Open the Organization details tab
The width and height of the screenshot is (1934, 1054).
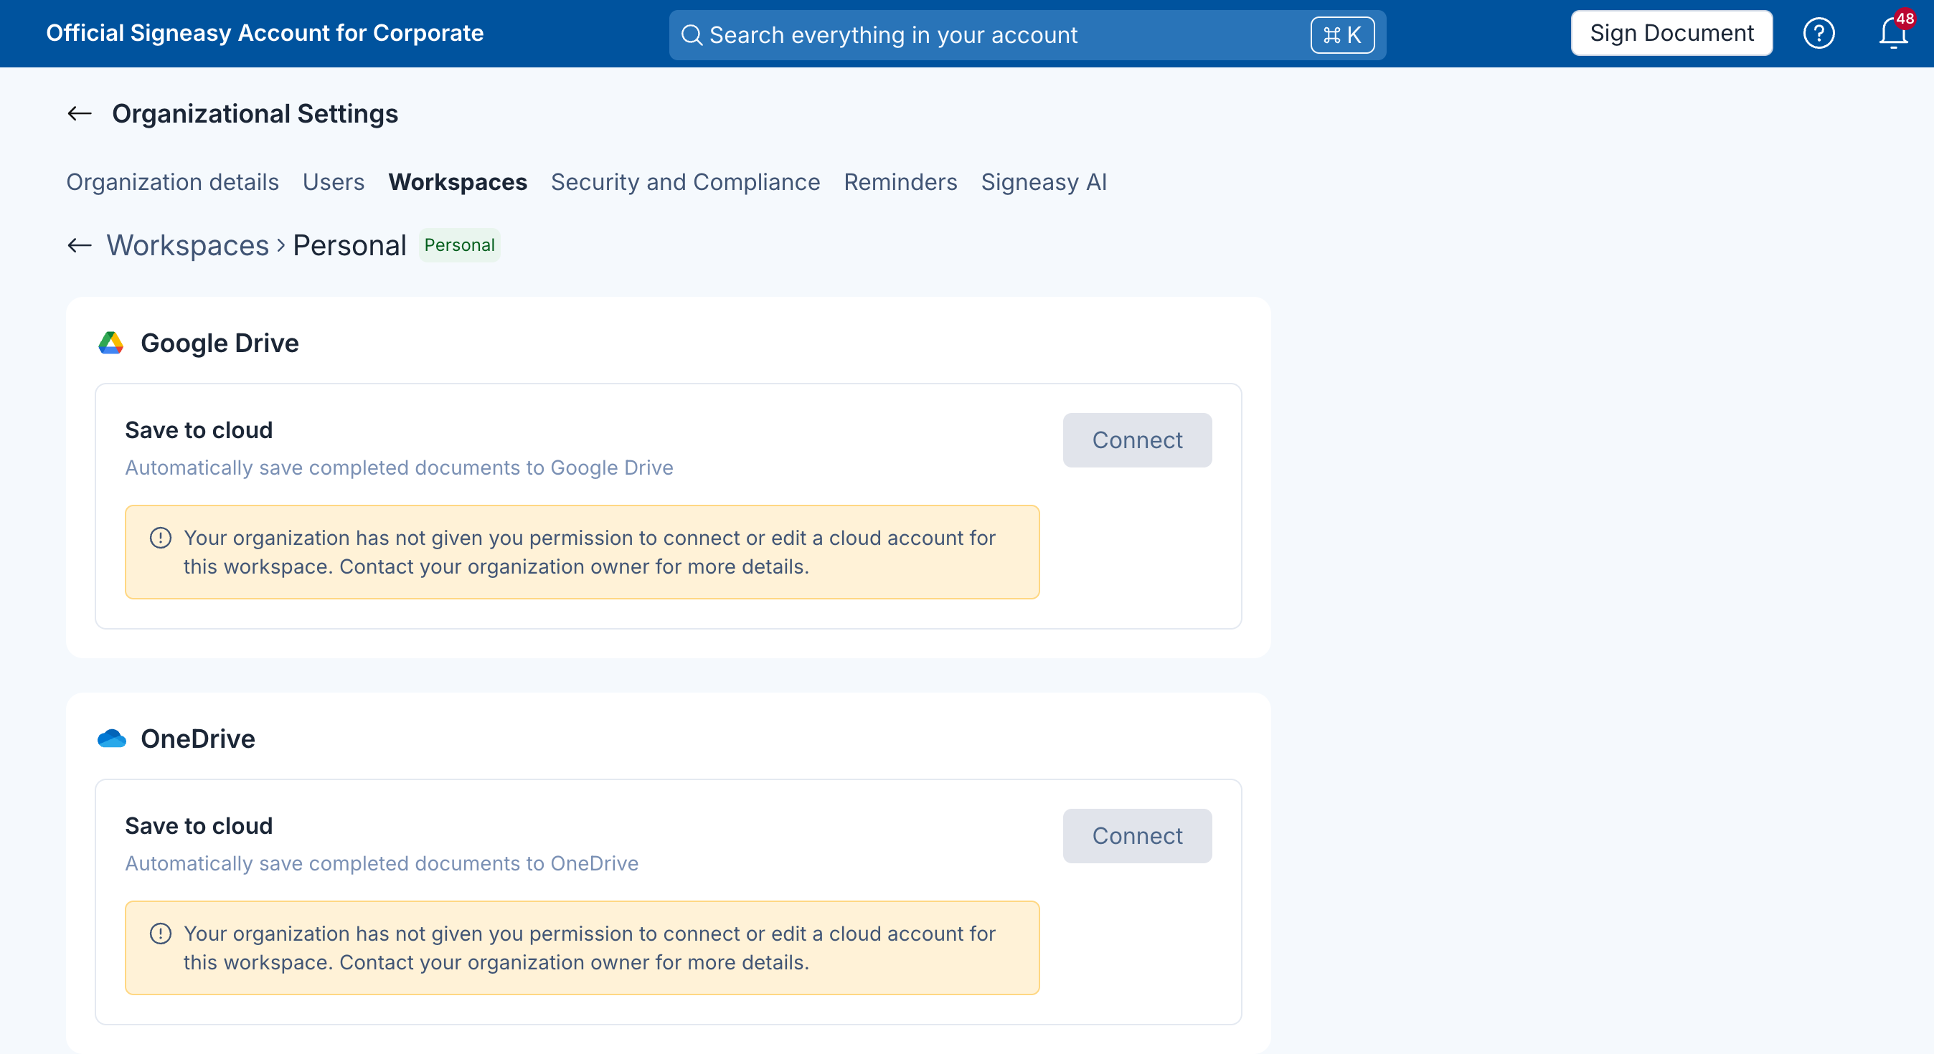(x=173, y=182)
